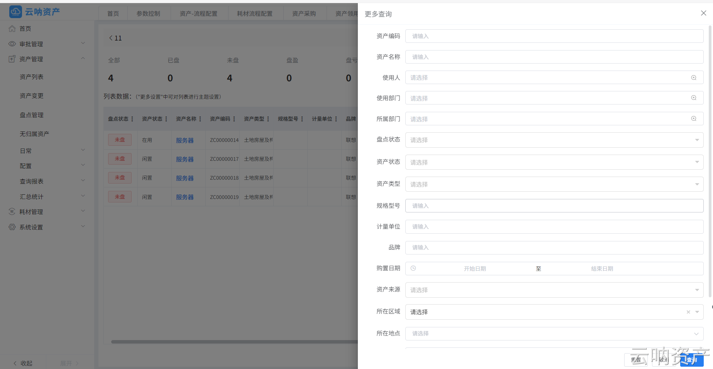
Task: Open the 资产来源 dropdown
Action: [x=554, y=290]
